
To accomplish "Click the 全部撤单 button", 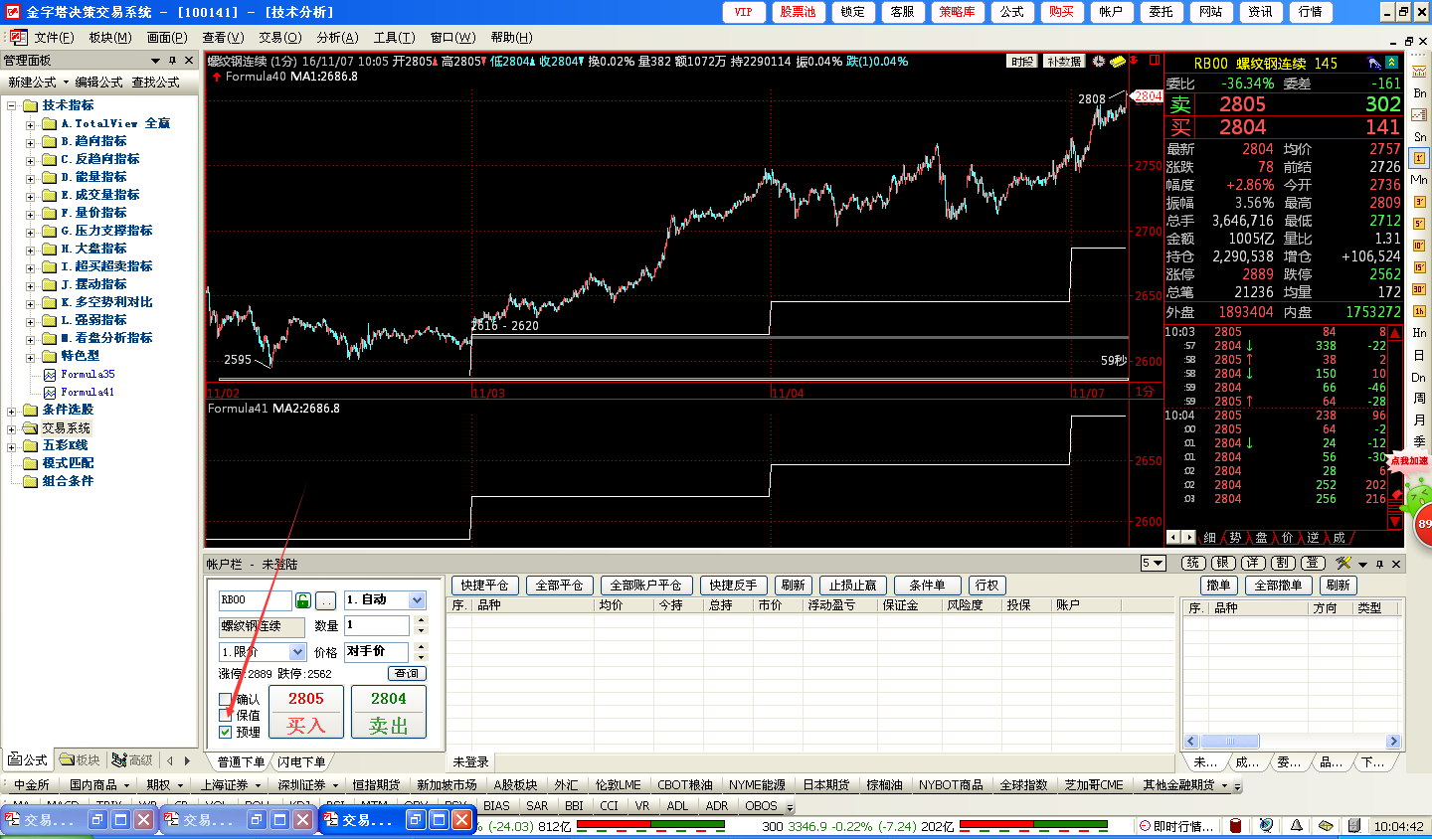I will (1278, 586).
